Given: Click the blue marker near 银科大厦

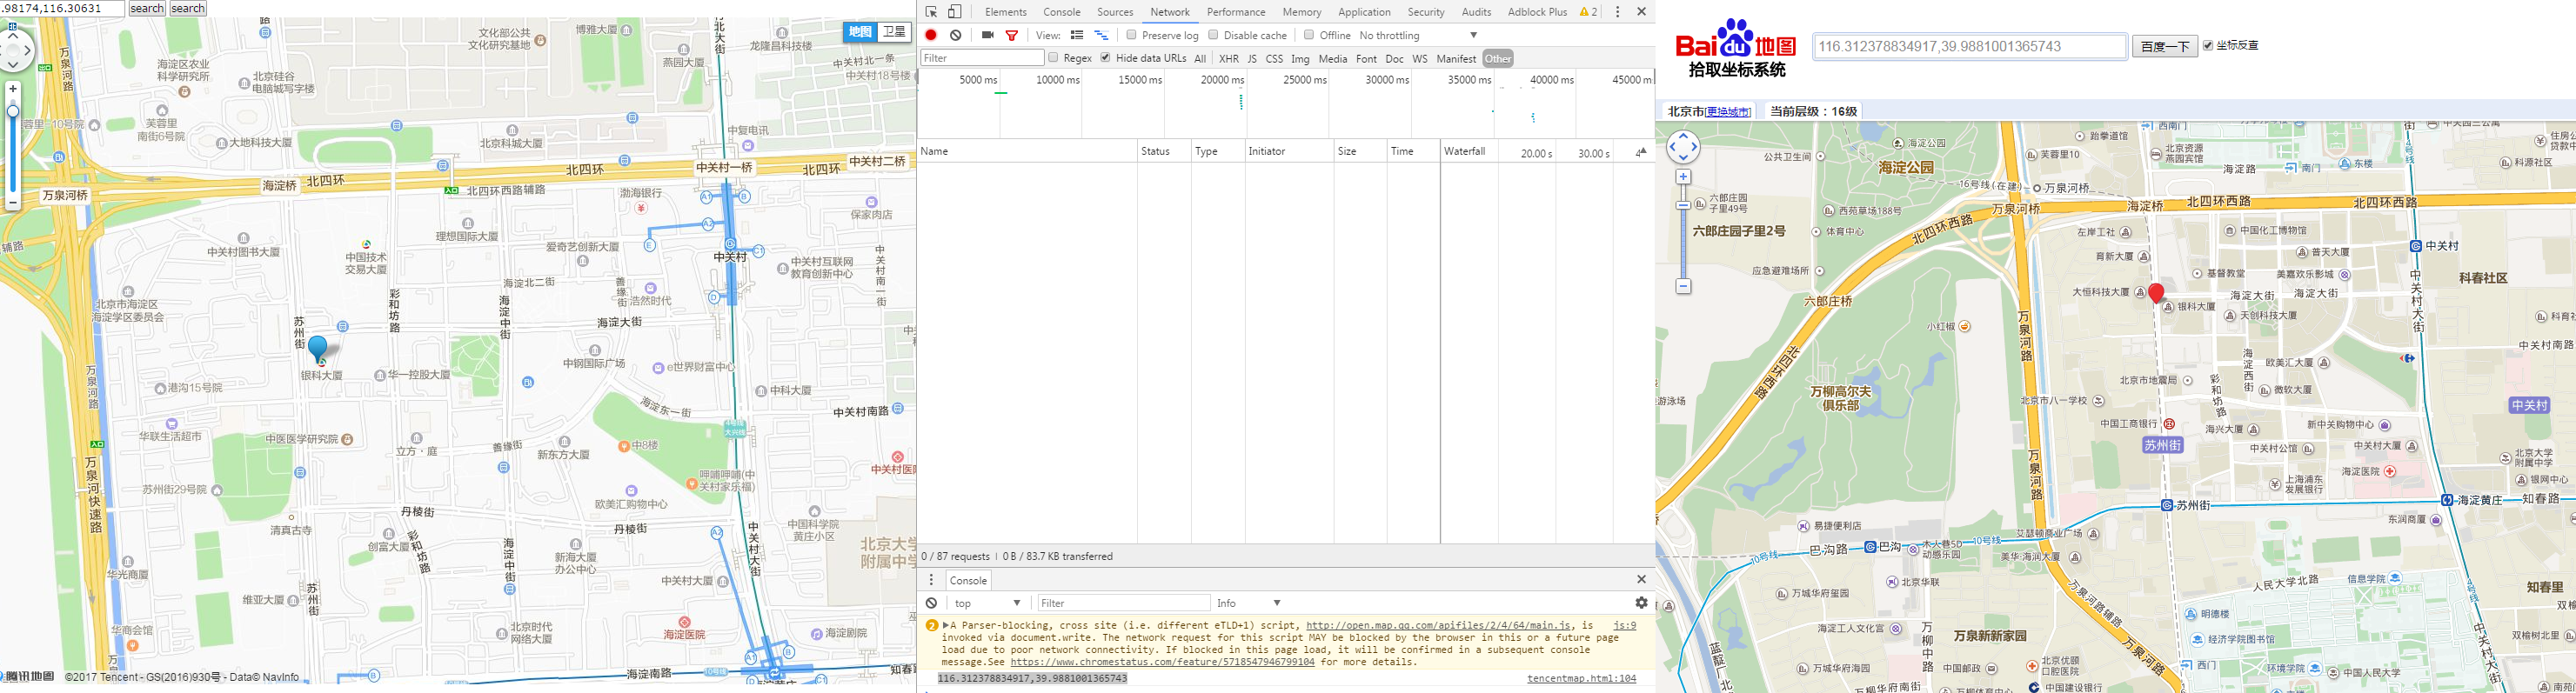Looking at the screenshot, I should tap(318, 350).
